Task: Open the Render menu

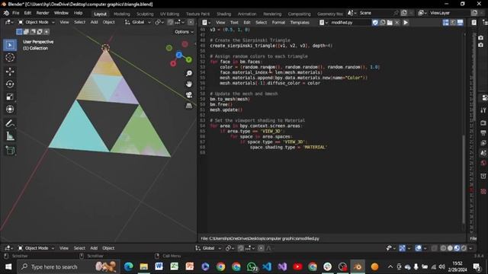Action: (43, 13)
